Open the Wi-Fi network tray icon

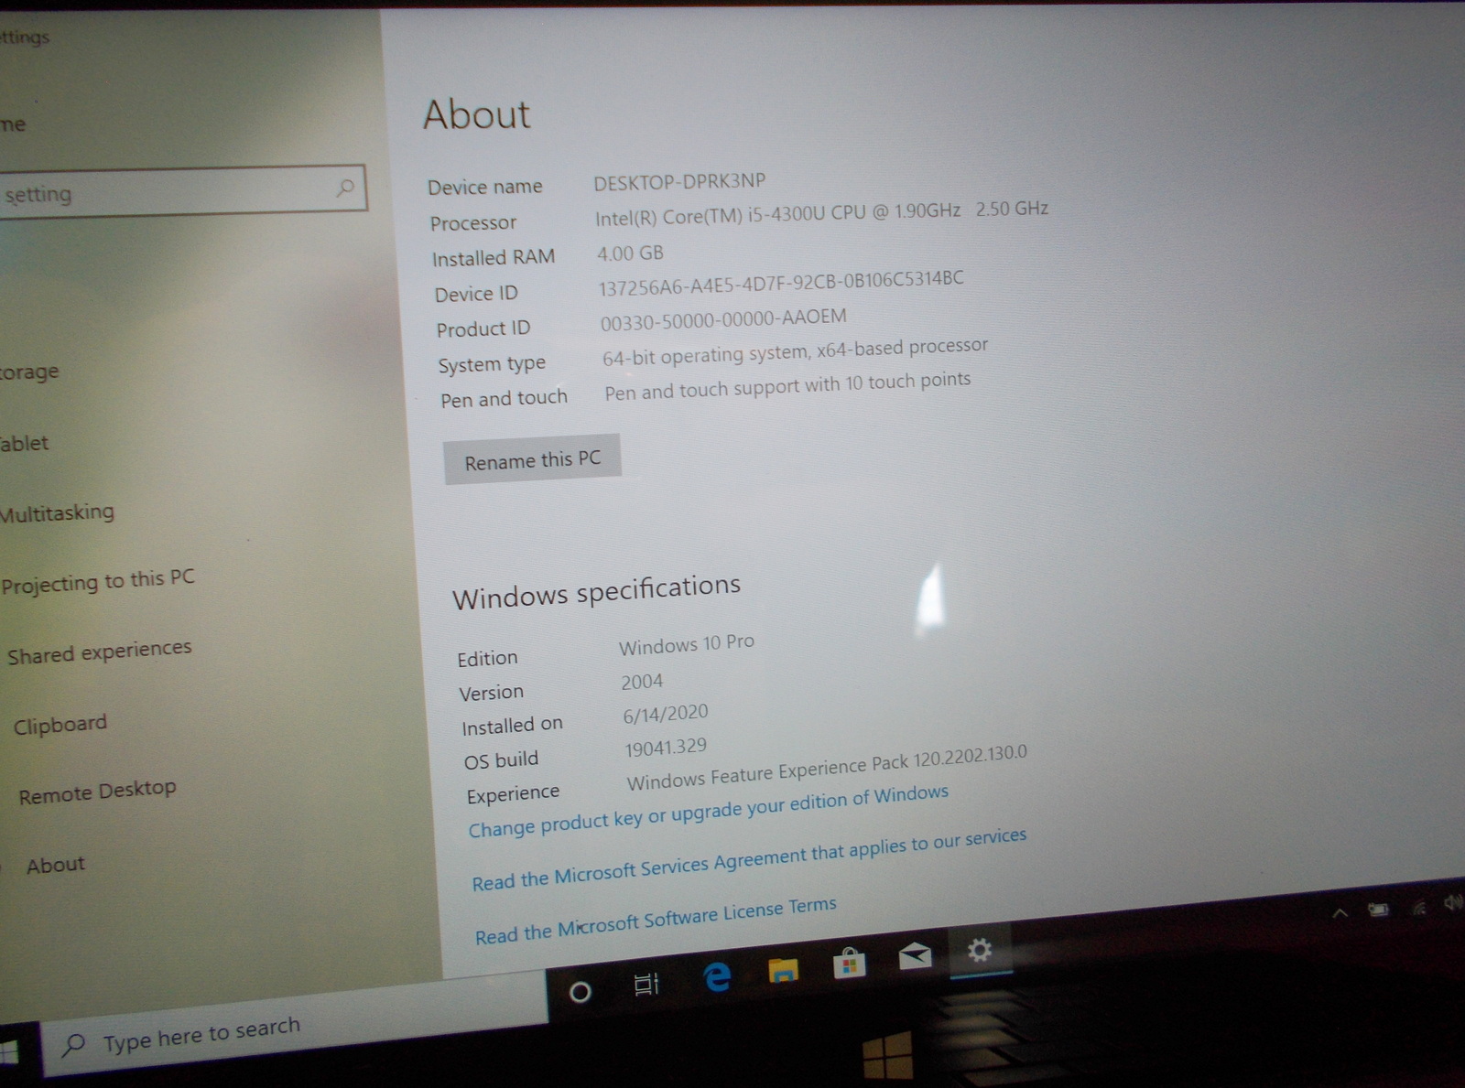click(1418, 907)
